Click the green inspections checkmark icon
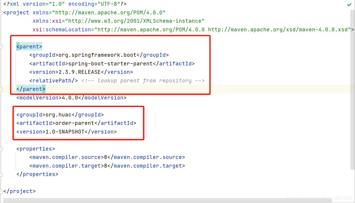This screenshot has width=355, height=203. click(x=349, y=4)
